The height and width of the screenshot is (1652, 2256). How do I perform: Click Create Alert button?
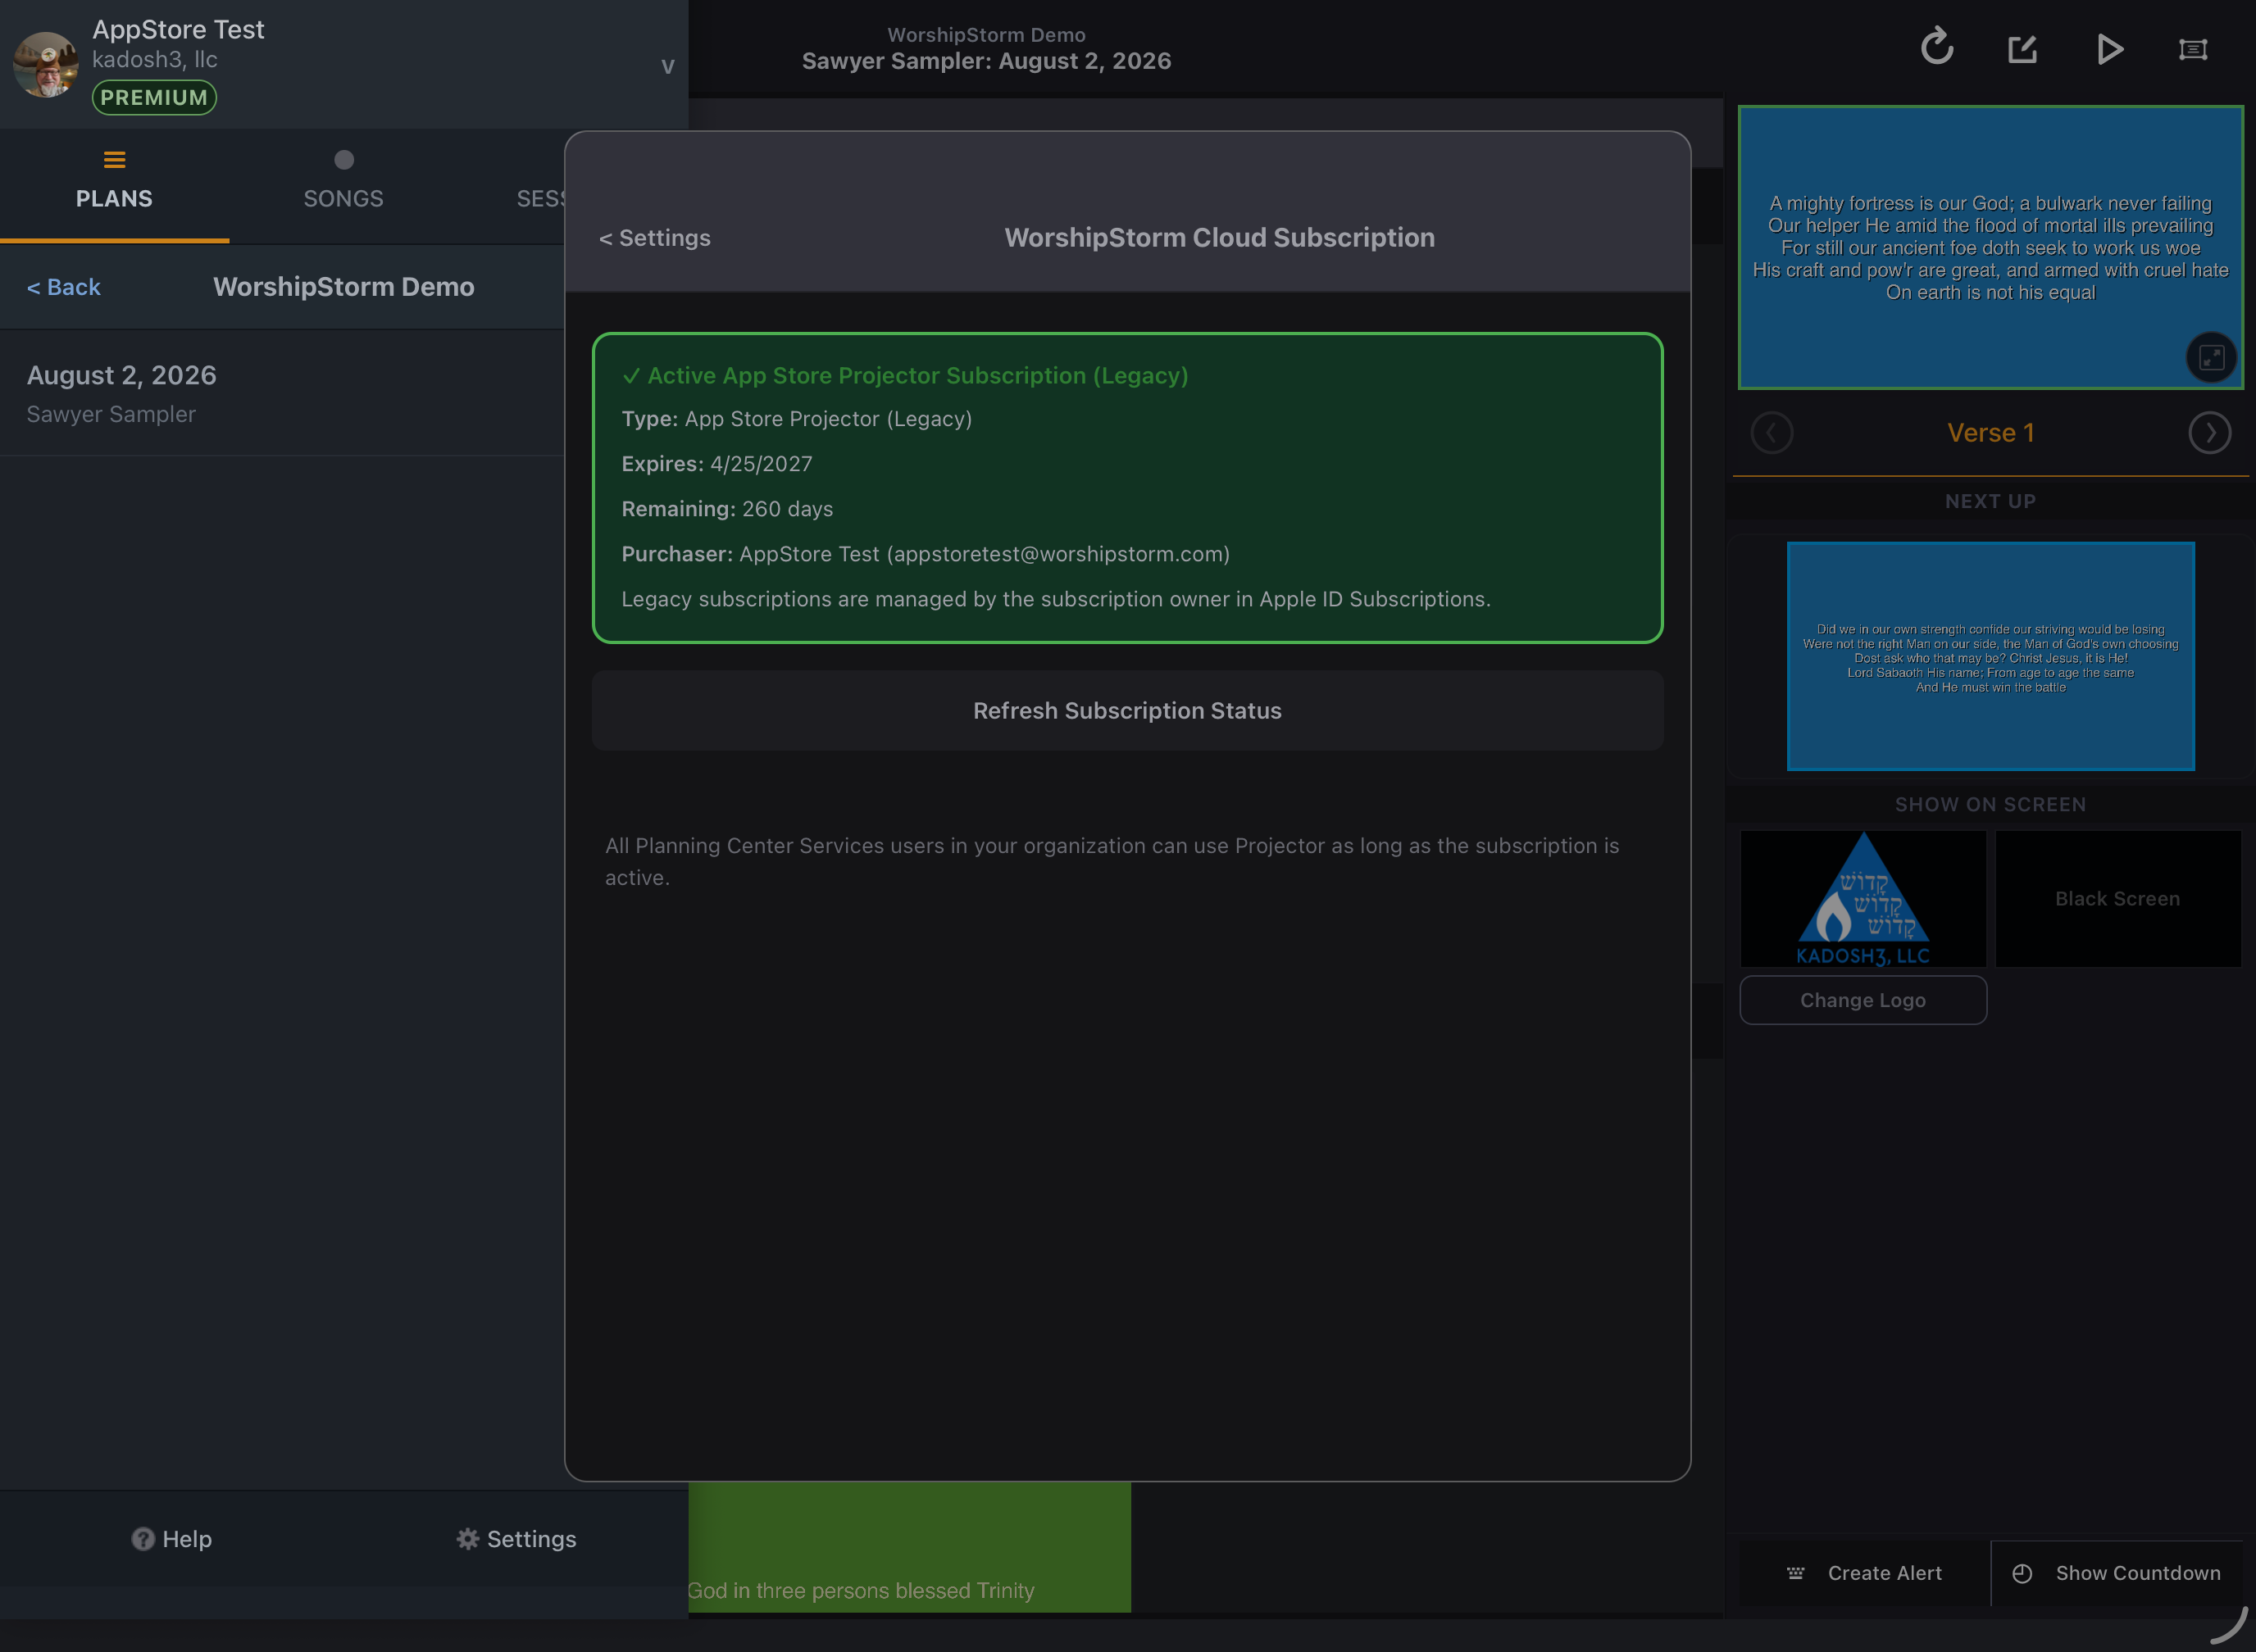1865,1573
